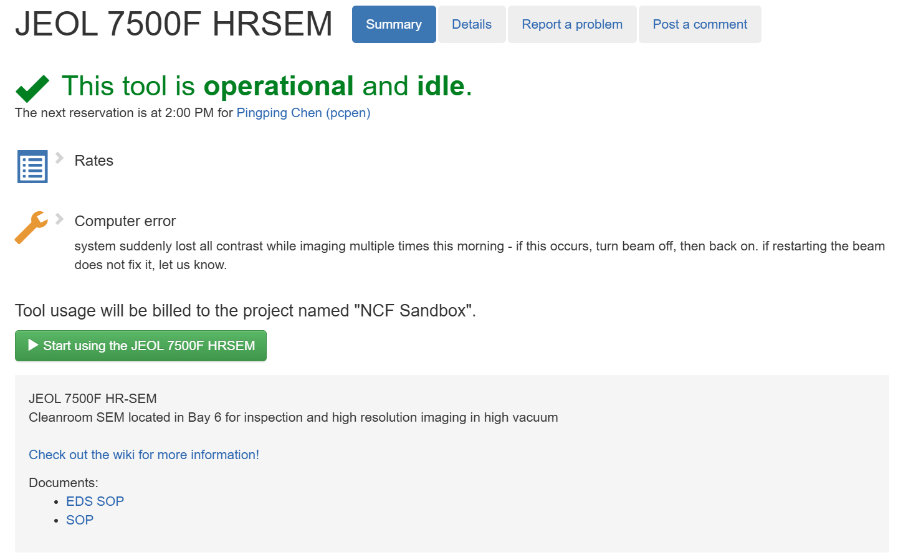This screenshot has height=555, width=898.
Task: Click the green operational checkmark icon
Action: (x=32, y=88)
